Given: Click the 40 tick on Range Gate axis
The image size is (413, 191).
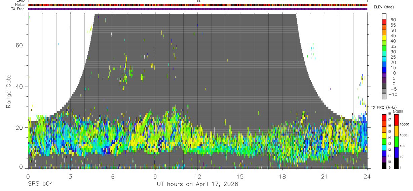Looking at the screenshot, I should (x=20, y=86).
